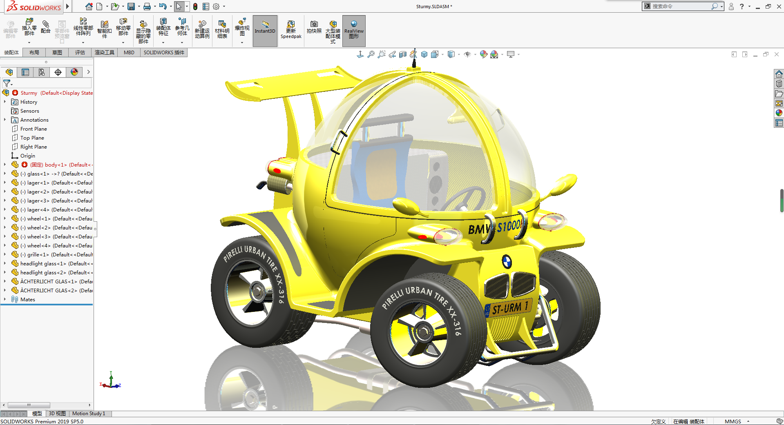This screenshot has height=425, width=784.
Task: Open the 3D 视图 bottom tab
Action: pos(57,414)
